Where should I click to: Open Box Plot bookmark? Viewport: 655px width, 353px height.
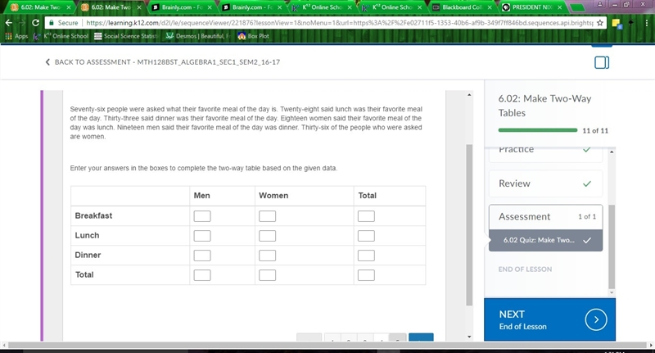(253, 36)
